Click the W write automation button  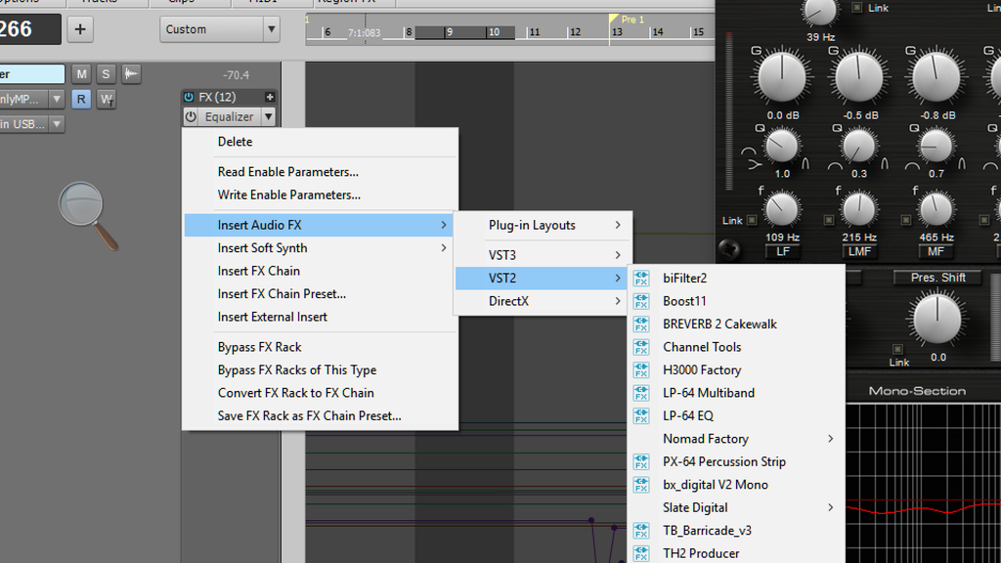click(x=107, y=99)
